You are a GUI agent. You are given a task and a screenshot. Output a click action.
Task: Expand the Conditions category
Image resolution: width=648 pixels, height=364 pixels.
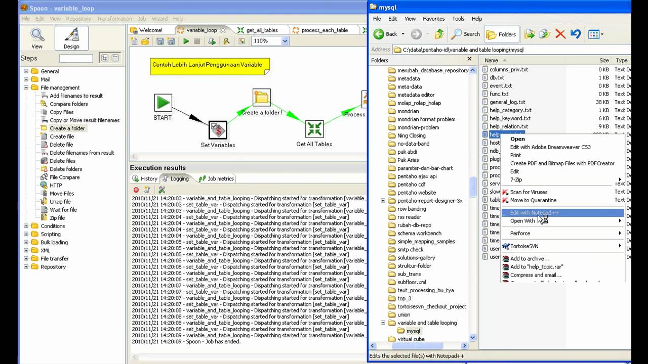26,226
